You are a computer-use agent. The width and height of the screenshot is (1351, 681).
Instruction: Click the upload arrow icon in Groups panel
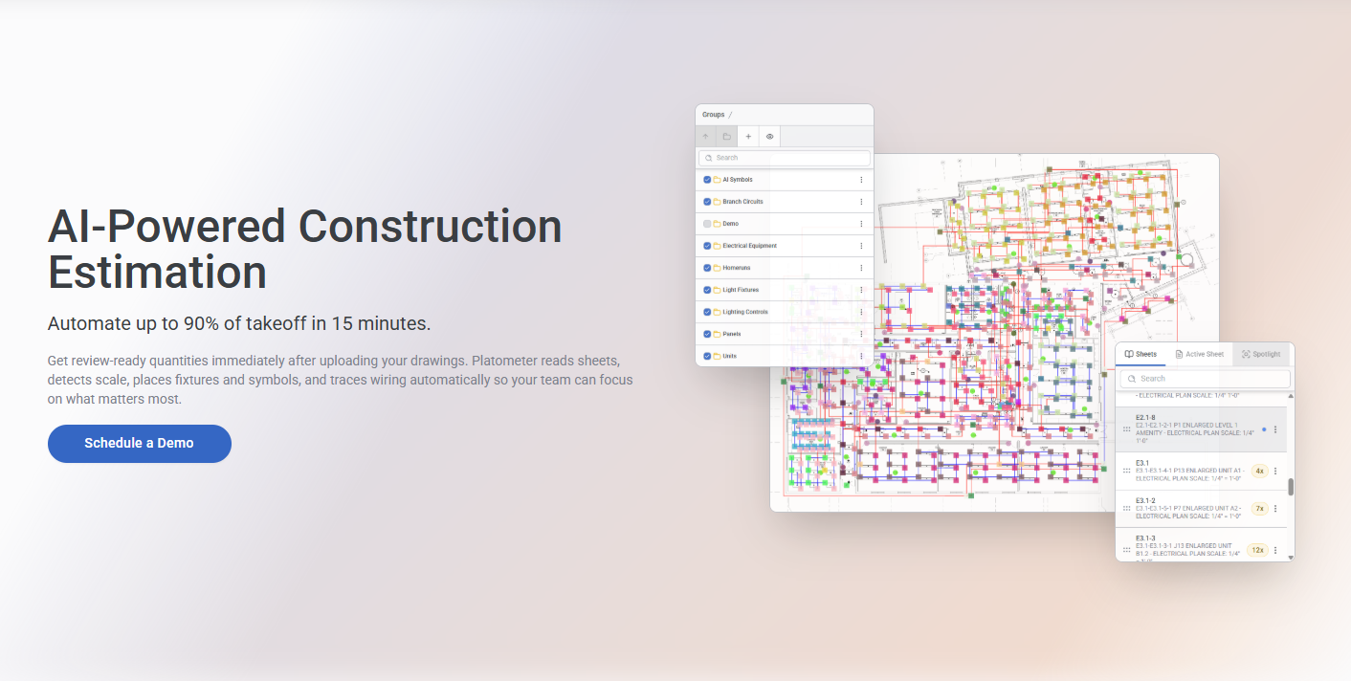pyautogui.click(x=706, y=137)
